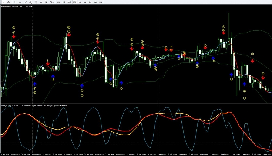The image size is (272, 156).
Task: Click the Stoch indicator label in subwindow
Action: click(x=34, y=105)
